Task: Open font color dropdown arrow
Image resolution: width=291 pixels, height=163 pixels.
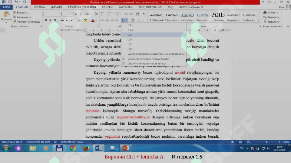Action: tap(96, 20)
